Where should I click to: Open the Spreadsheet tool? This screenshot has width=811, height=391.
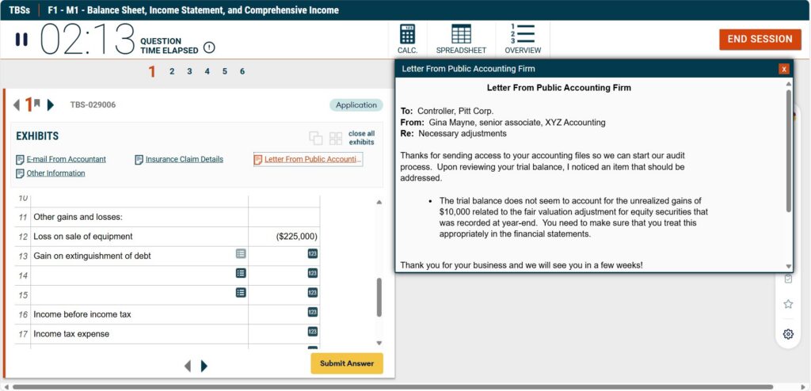point(461,39)
